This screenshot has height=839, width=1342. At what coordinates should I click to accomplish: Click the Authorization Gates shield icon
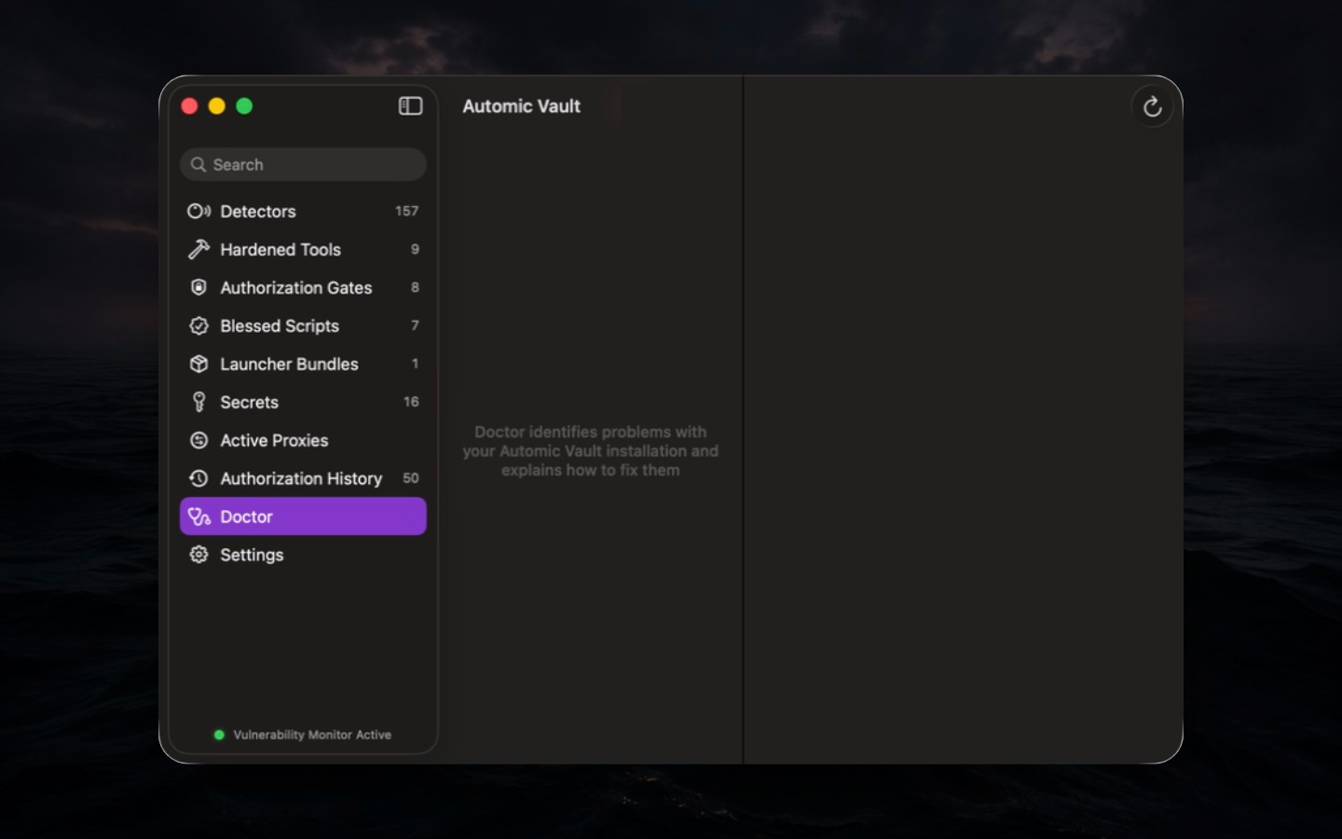click(x=199, y=288)
